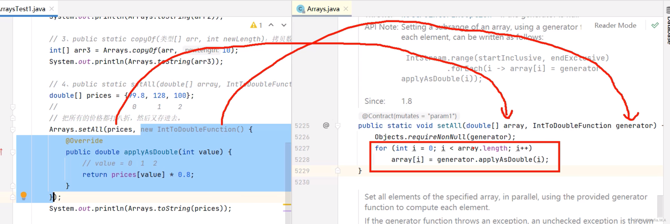The height and width of the screenshot is (224, 670).
Task: Click line number 5226
Action: click(x=302, y=137)
